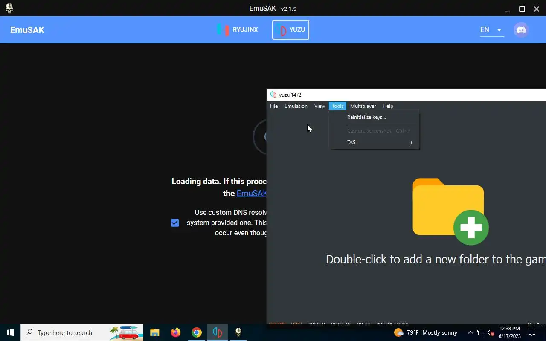546x341 pixels.
Task: Open the File menu in yuzu
Action: click(274, 106)
